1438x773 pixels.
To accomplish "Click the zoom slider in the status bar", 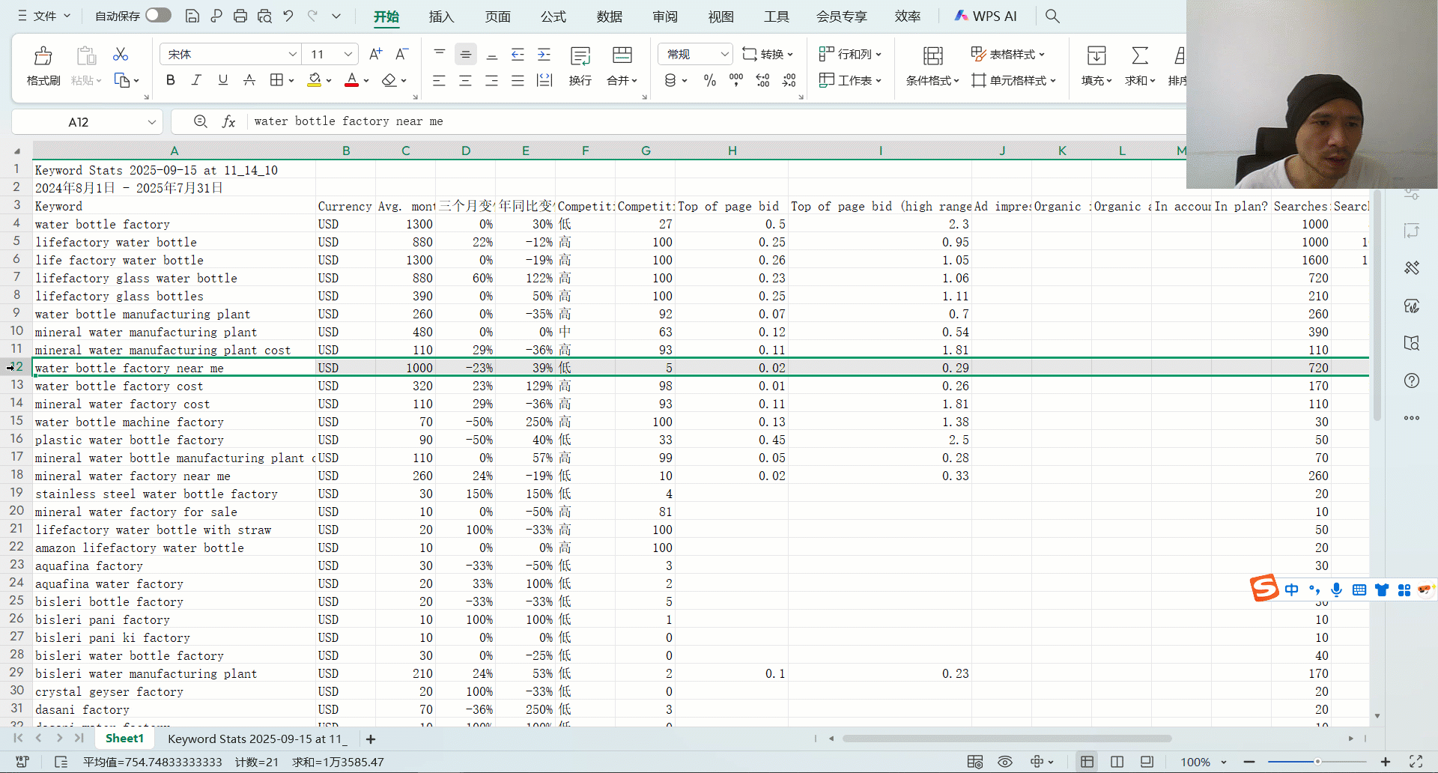I will [x=1317, y=762].
